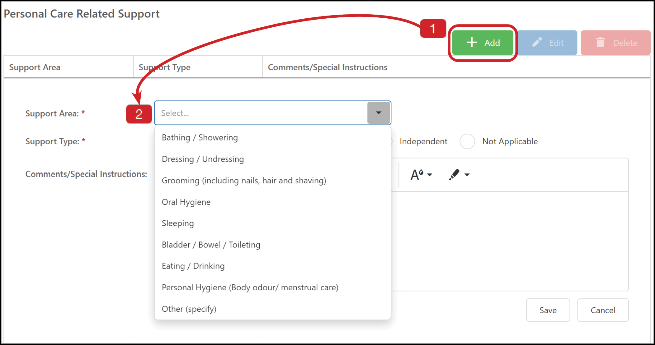
Task: Click the Delete button
Action: pos(615,43)
